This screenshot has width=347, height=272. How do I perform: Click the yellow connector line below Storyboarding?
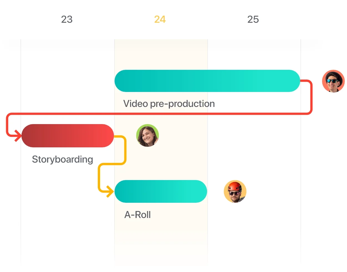coord(112,164)
